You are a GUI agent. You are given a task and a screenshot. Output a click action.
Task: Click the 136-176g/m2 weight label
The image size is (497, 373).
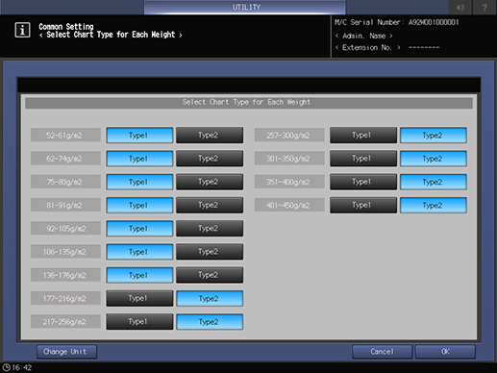pyautogui.click(x=65, y=275)
